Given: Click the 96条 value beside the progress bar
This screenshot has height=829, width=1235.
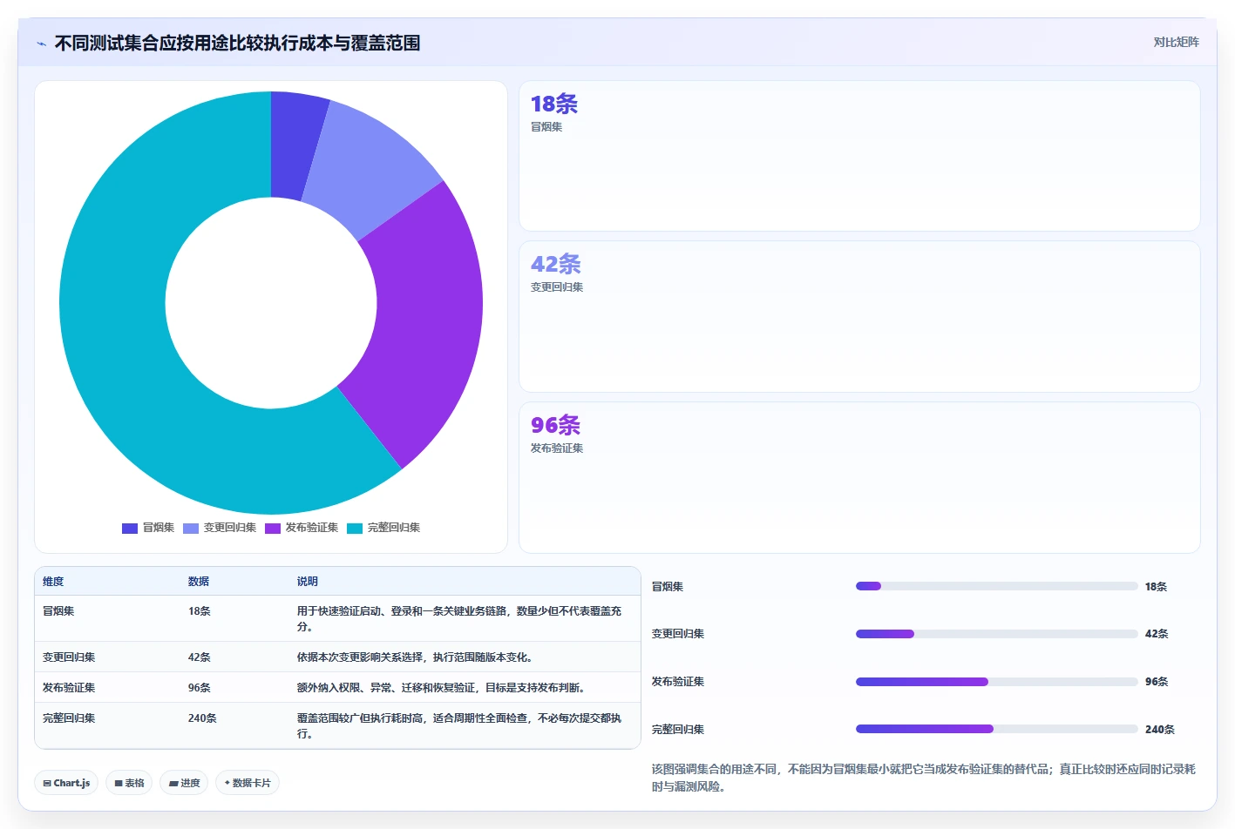Looking at the screenshot, I should click(x=1157, y=682).
